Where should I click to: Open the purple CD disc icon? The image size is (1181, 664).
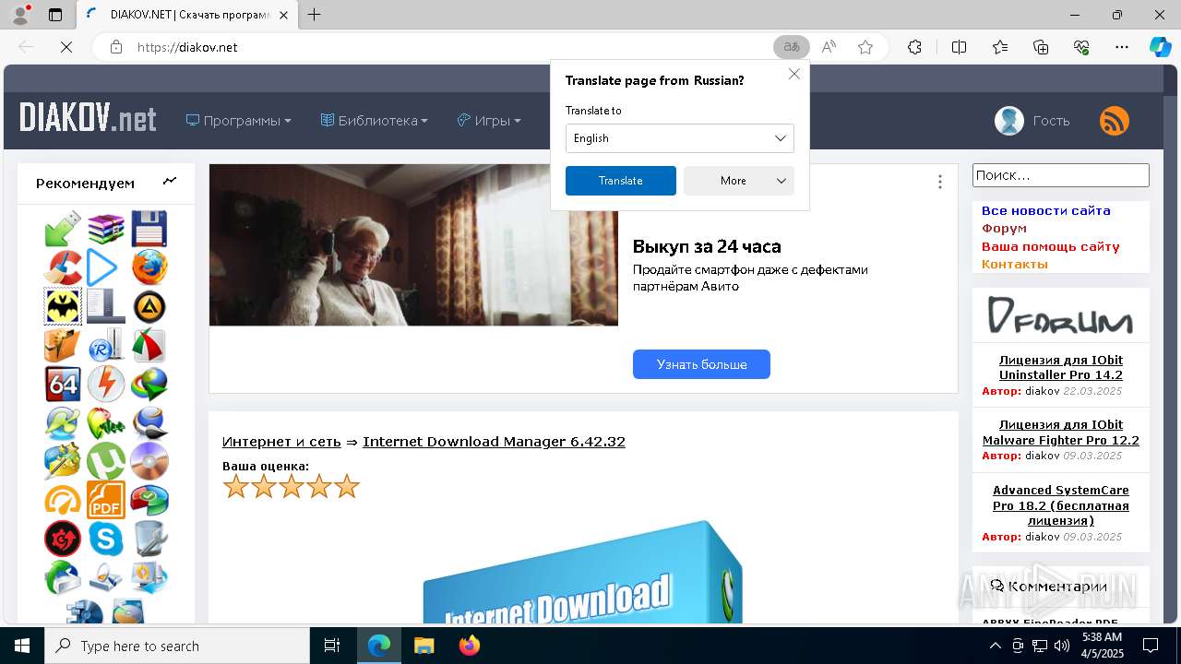tap(149, 461)
